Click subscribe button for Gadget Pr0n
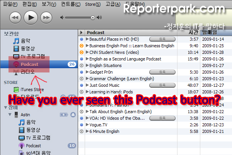The image size is (232, 155). 162,72
